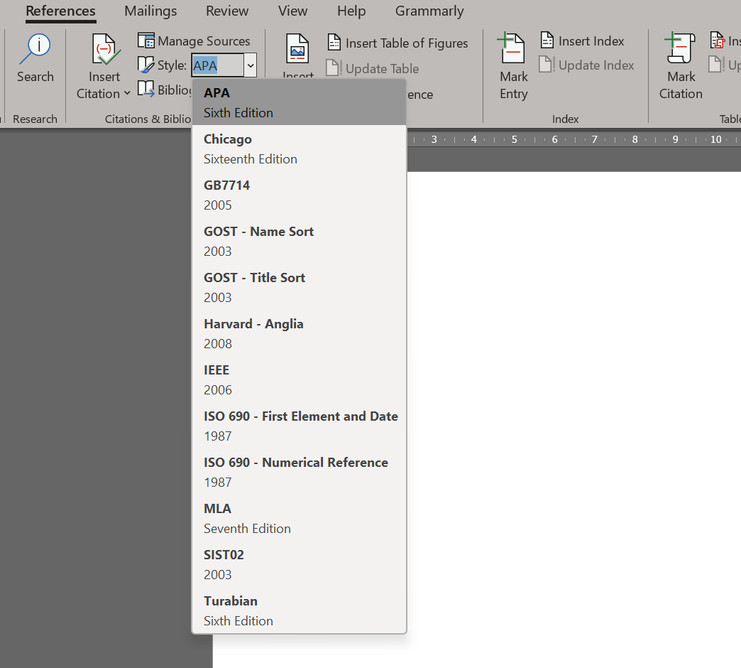
Task: Open Manage Sources
Action: (194, 41)
